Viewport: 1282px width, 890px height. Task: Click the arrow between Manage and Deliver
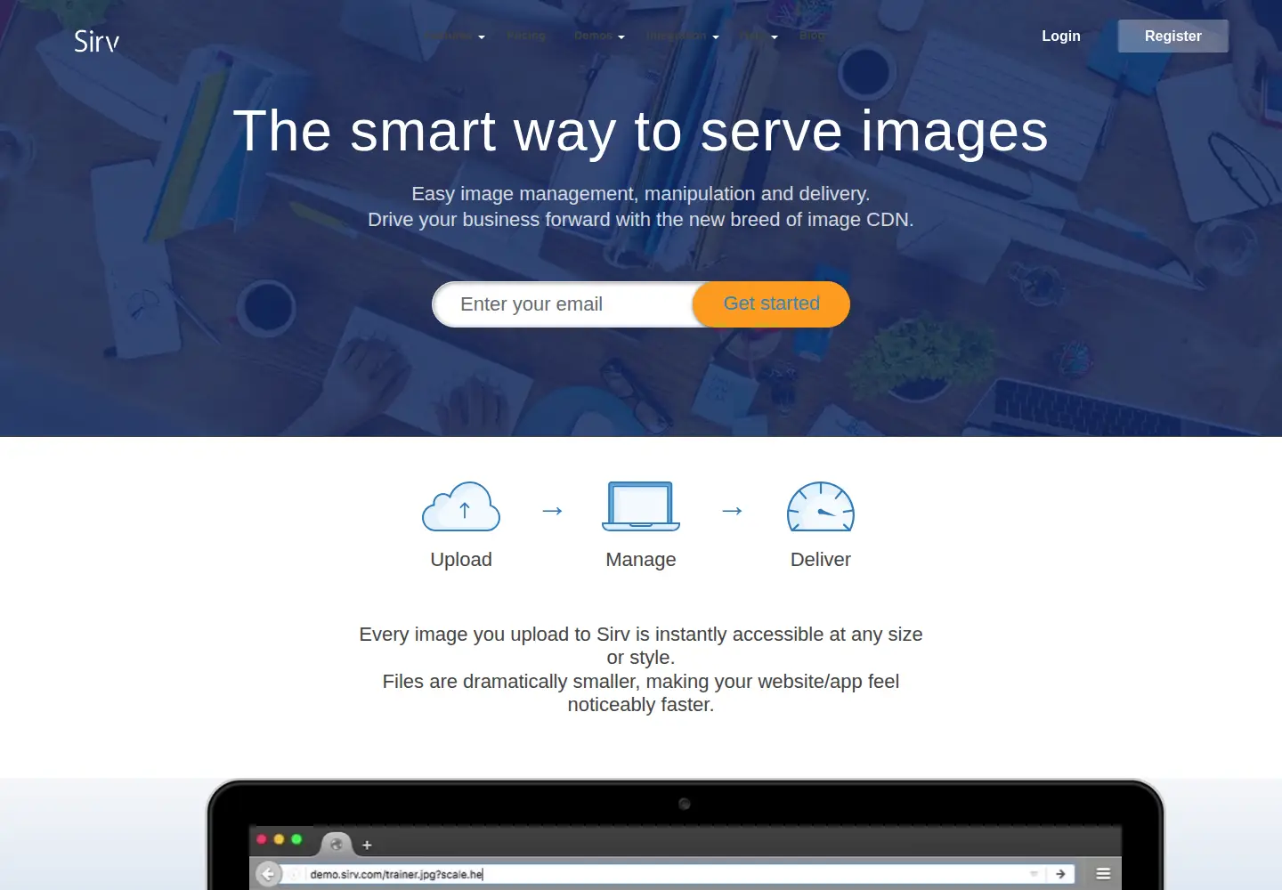point(733,511)
